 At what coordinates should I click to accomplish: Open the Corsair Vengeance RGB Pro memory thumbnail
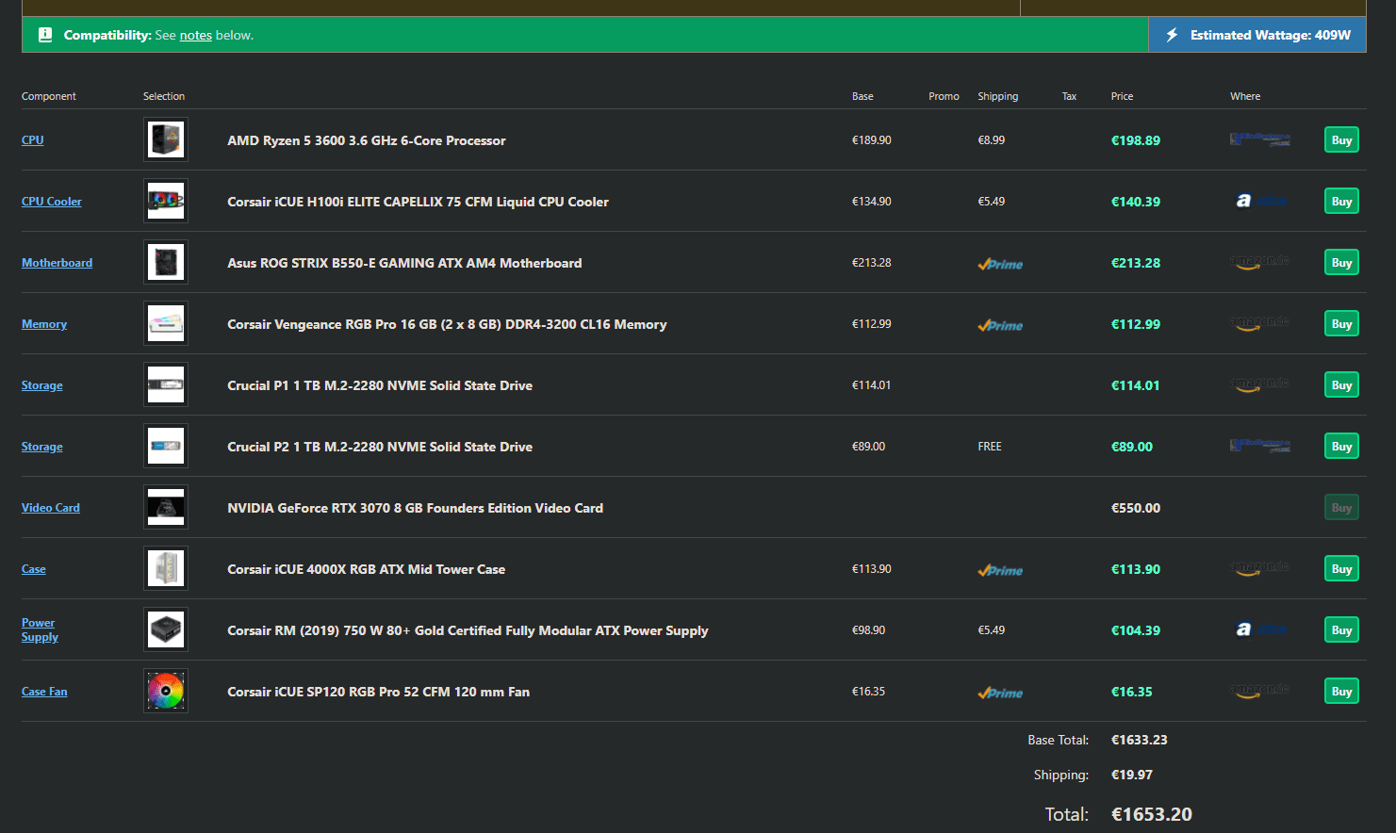[166, 323]
